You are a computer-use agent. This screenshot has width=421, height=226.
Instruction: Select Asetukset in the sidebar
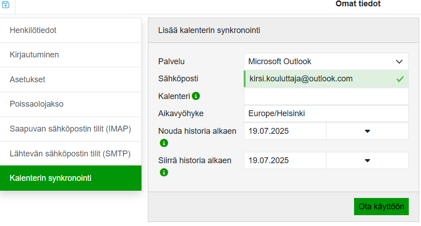[71, 80]
